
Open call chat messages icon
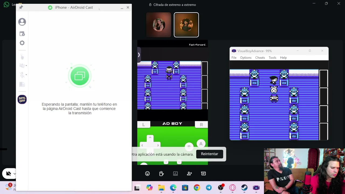(x=203, y=174)
